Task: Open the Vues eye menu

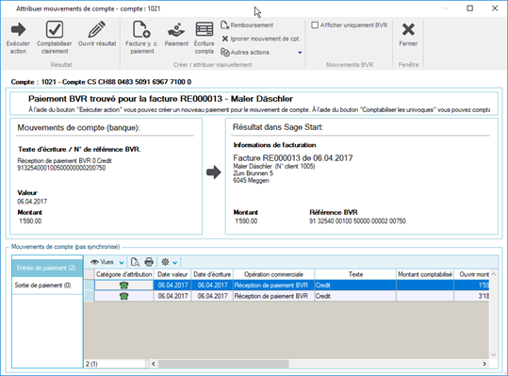Action: click(x=107, y=262)
